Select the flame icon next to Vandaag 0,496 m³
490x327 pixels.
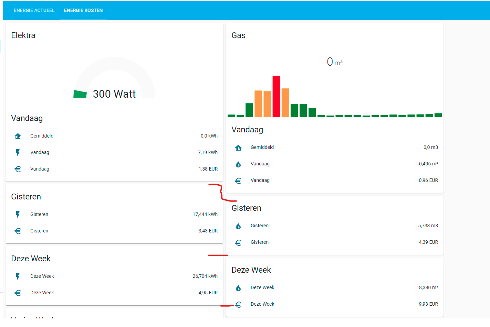tap(238, 164)
